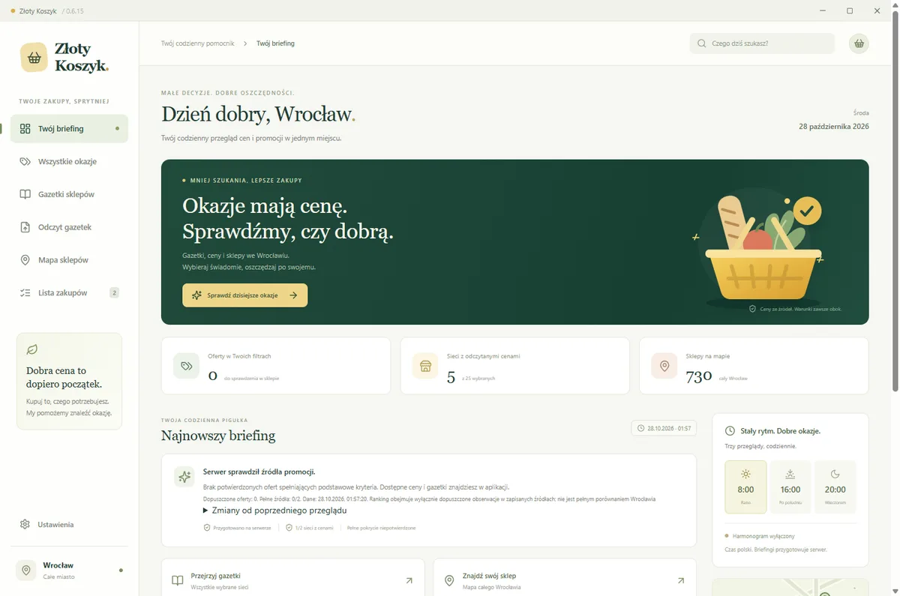Click the sparkle icon in the briefing card
Image resolution: width=900 pixels, height=596 pixels.
tap(184, 476)
